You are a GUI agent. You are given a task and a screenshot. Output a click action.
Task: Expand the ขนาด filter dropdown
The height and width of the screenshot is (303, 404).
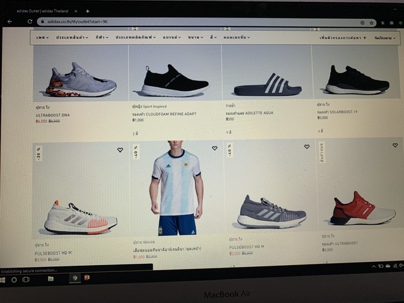pos(196,37)
